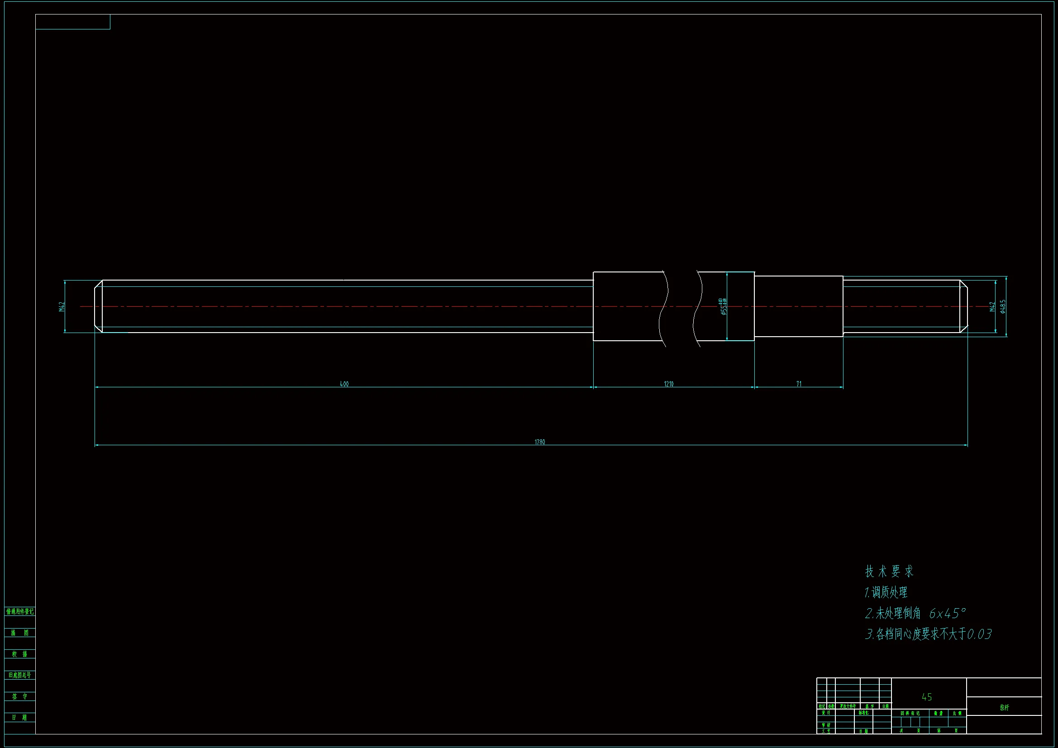Select the part name 拉杆 in title block
Image resolution: width=1058 pixels, height=748 pixels.
(1004, 707)
